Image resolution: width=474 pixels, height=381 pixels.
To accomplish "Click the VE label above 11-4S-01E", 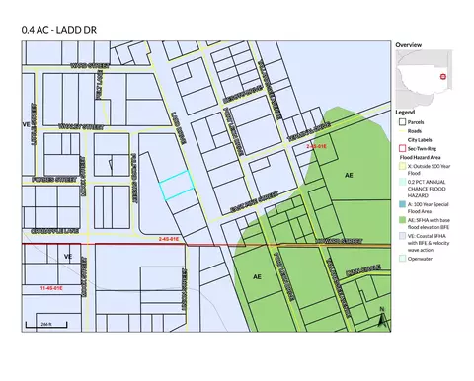I will click(68, 257).
